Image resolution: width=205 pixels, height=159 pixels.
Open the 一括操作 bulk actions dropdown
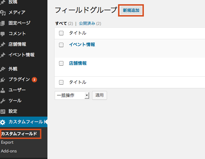coord(72,95)
